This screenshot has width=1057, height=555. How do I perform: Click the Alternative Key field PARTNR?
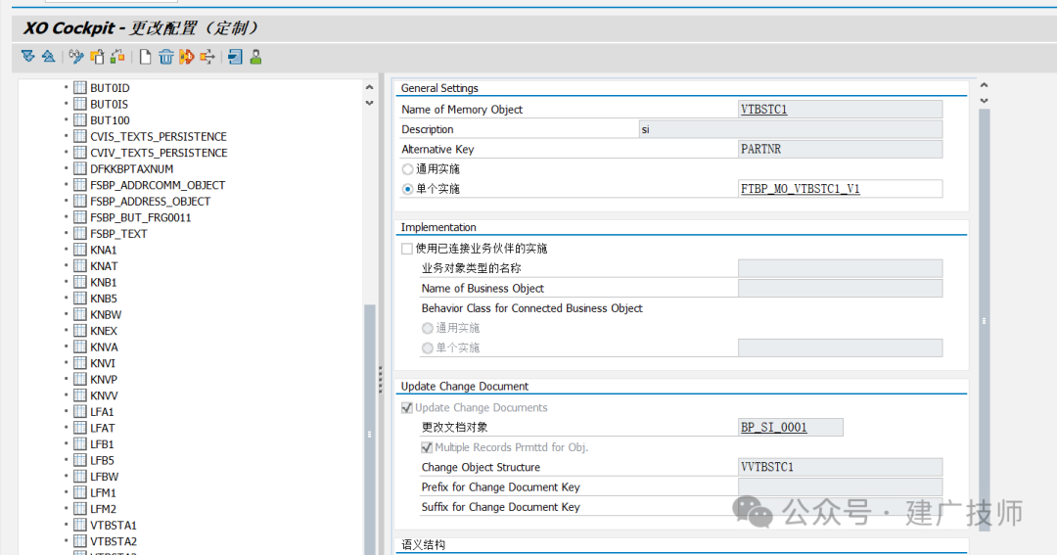pyautogui.click(x=840, y=149)
